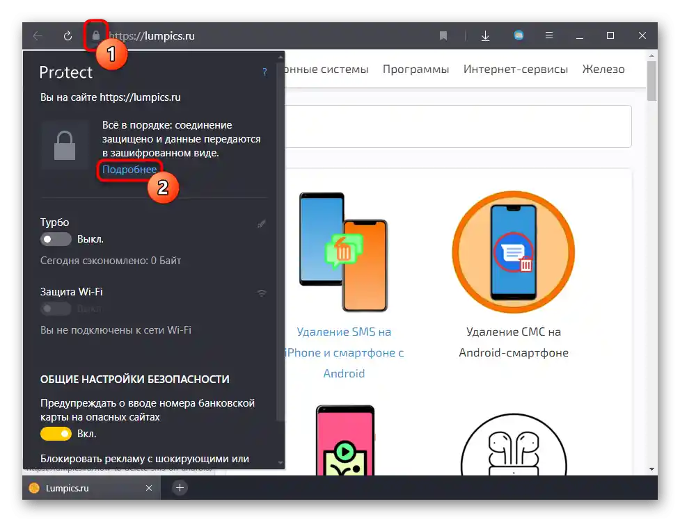
Task: Click the 'Сегодня сэкономлено: 0 Байт' text
Action: point(111,261)
